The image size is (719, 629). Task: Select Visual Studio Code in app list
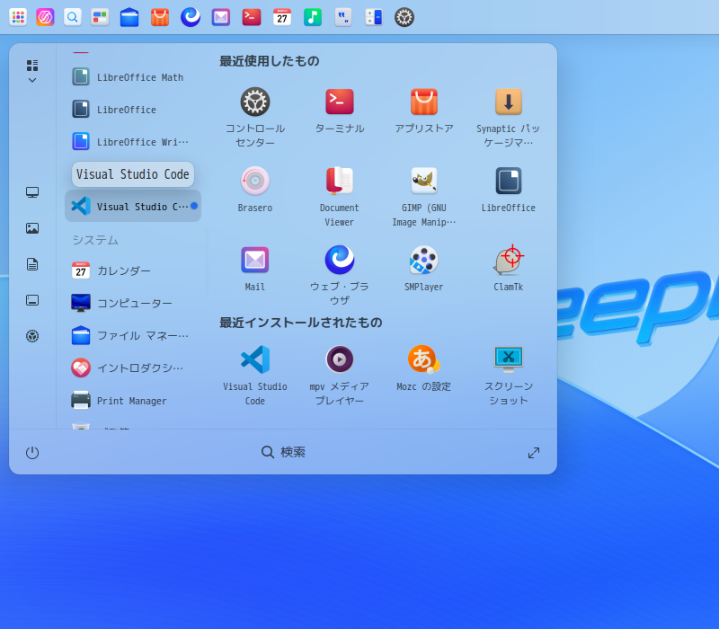(x=132, y=207)
